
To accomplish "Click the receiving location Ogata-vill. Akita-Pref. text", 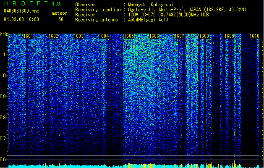I will [x=187, y=10].
